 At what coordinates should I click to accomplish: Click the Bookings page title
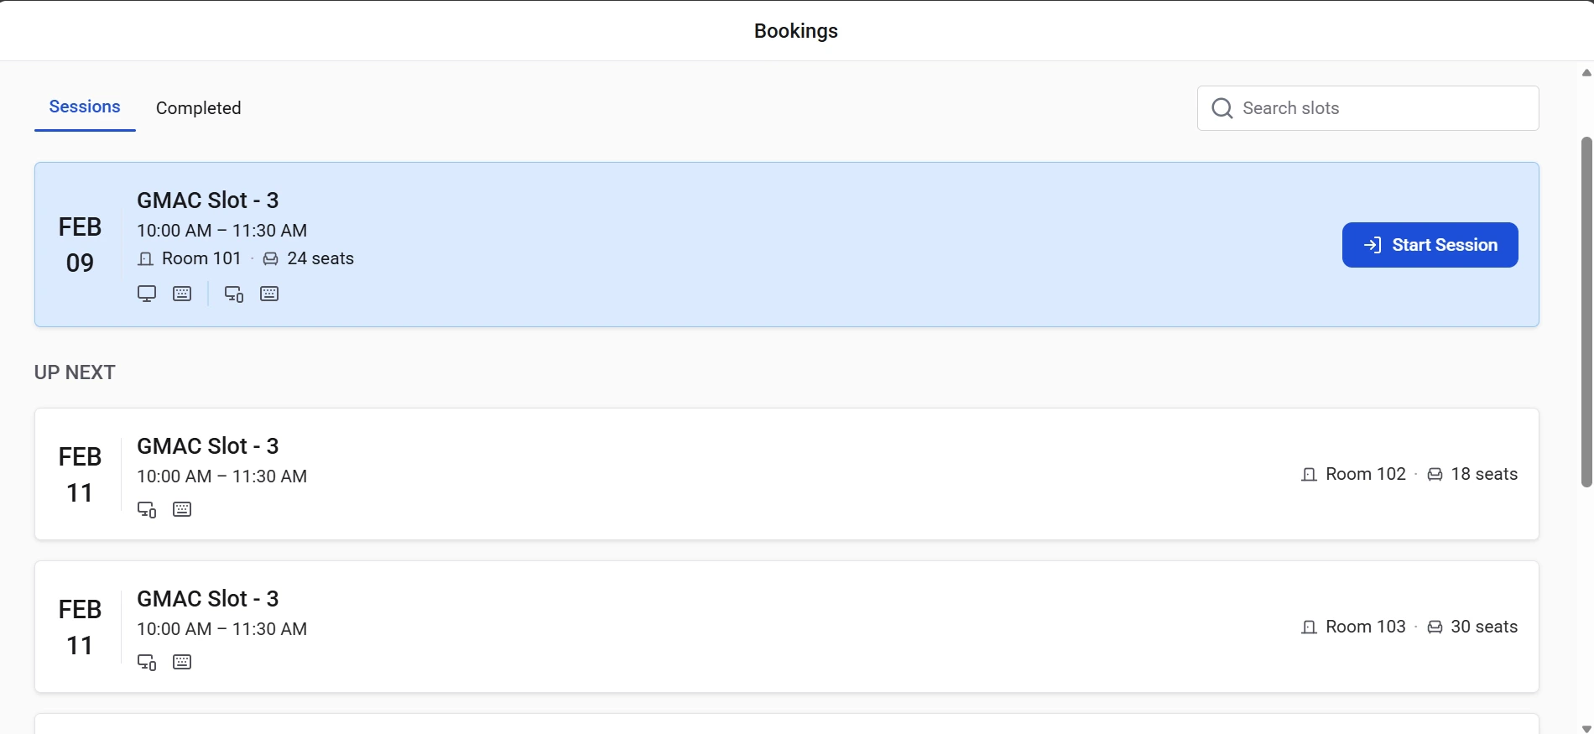point(796,31)
